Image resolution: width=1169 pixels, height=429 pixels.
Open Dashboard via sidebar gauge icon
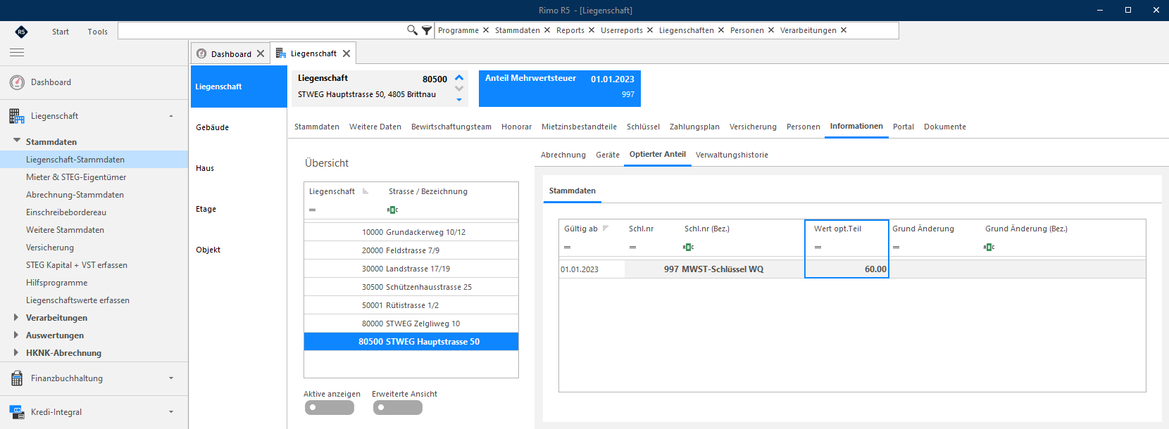[17, 82]
